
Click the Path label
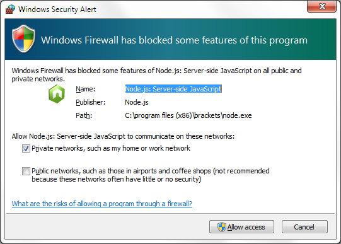click(84, 115)
